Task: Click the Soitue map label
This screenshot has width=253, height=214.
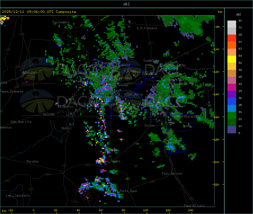Action: (149, 125)
